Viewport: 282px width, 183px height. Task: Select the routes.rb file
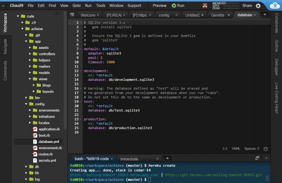coord(45,154)
